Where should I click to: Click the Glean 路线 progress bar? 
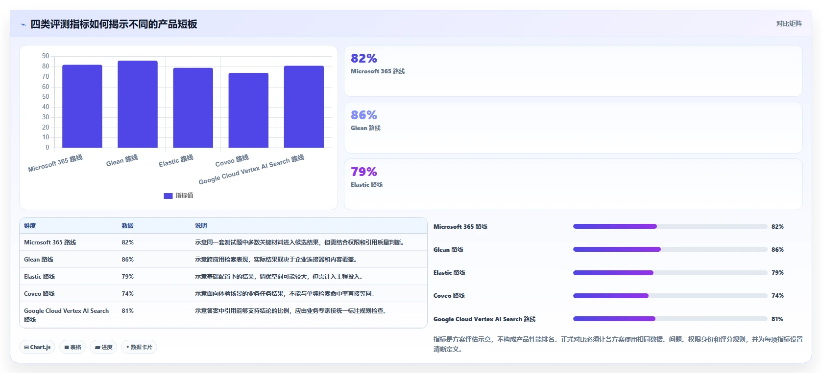[670, 249]
